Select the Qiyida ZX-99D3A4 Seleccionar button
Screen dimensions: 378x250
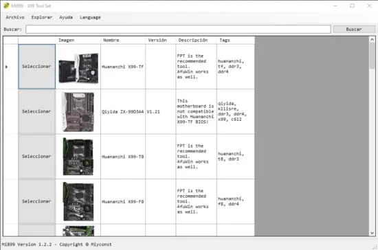[x=36, y=111]
